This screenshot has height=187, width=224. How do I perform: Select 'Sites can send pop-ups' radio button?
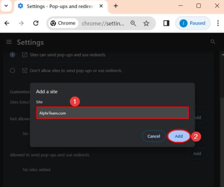[12, 55]
